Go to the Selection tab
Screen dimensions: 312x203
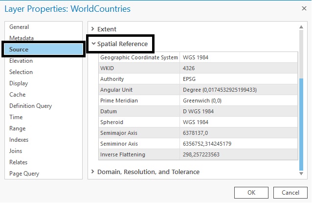pos(21,72)
